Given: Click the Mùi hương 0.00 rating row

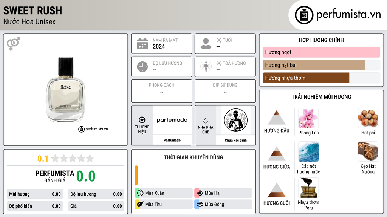Looking at the screenshot, I should point(35,194).
